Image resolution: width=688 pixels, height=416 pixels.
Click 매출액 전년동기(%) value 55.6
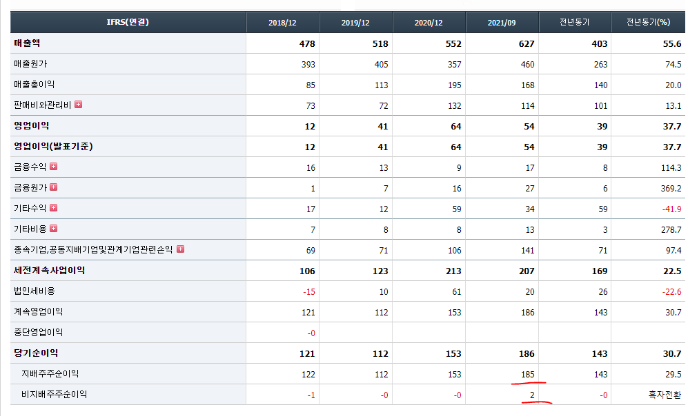pyautogui.click(x=672, y=44)
